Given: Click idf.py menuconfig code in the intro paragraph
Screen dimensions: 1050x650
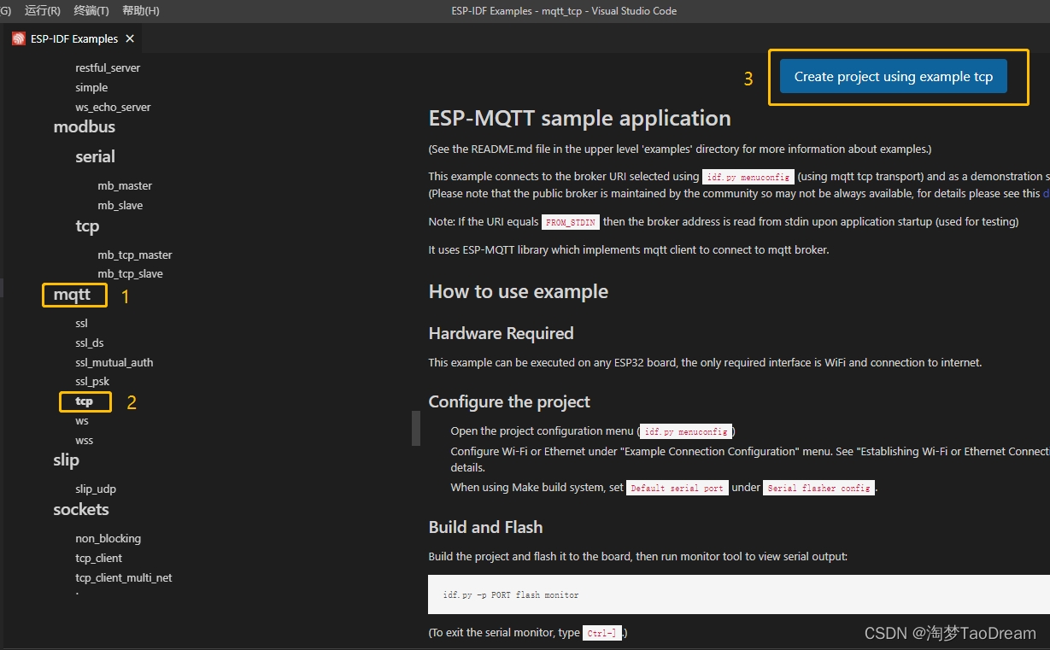Looking at the screenshot, I should click(748, 177).
